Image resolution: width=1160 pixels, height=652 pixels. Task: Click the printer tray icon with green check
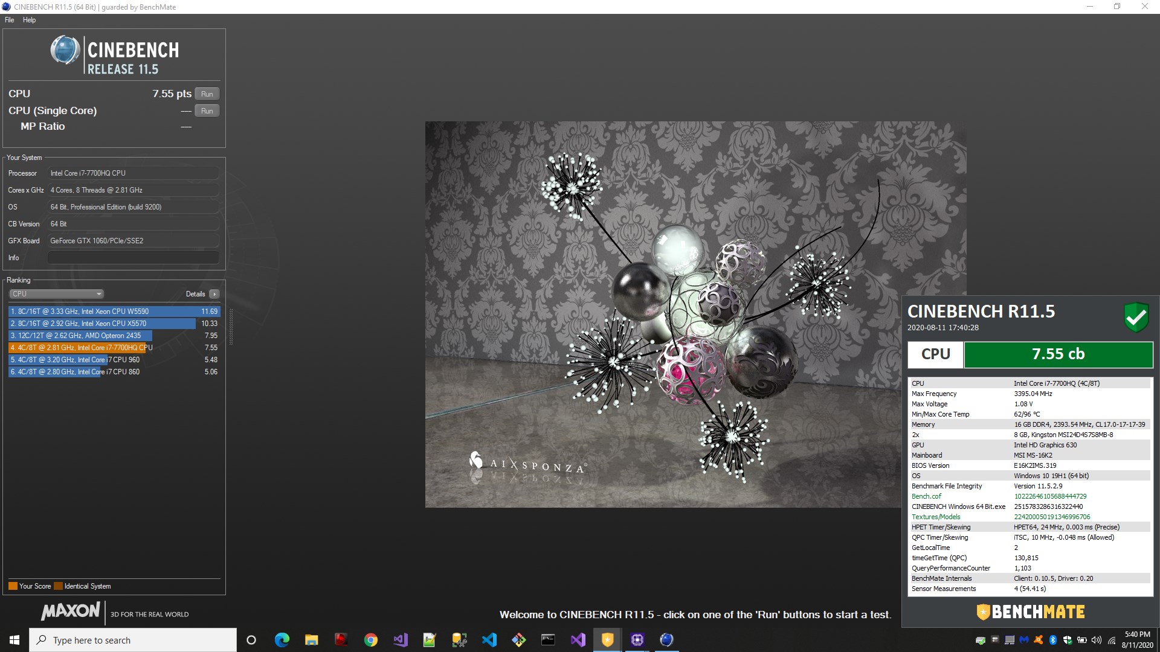point(980,640)
